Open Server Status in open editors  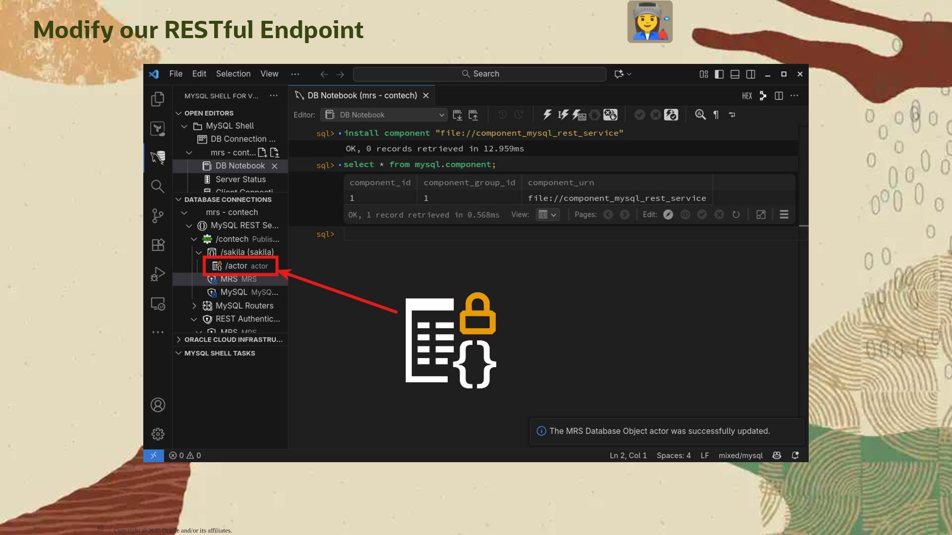(x=240, y=179)
